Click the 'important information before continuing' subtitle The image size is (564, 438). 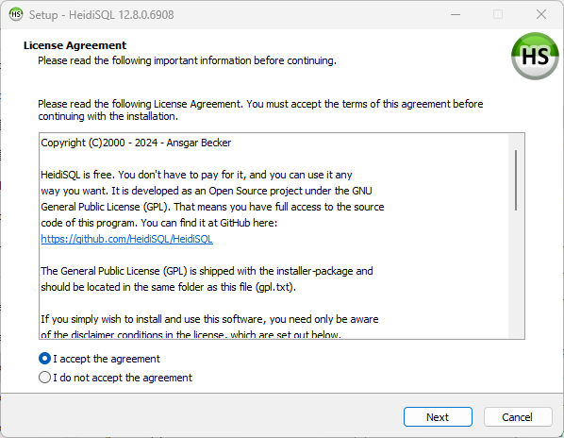[187, 60]
